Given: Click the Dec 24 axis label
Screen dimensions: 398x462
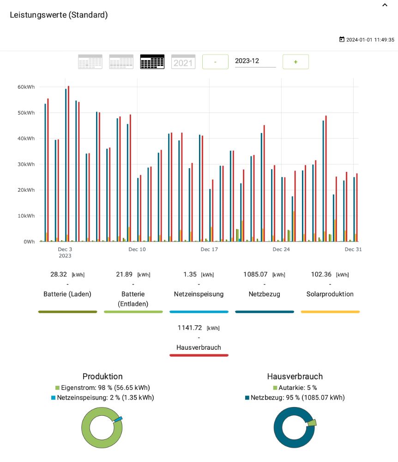Looking at the screenshot, I should (x=281, y=249).
